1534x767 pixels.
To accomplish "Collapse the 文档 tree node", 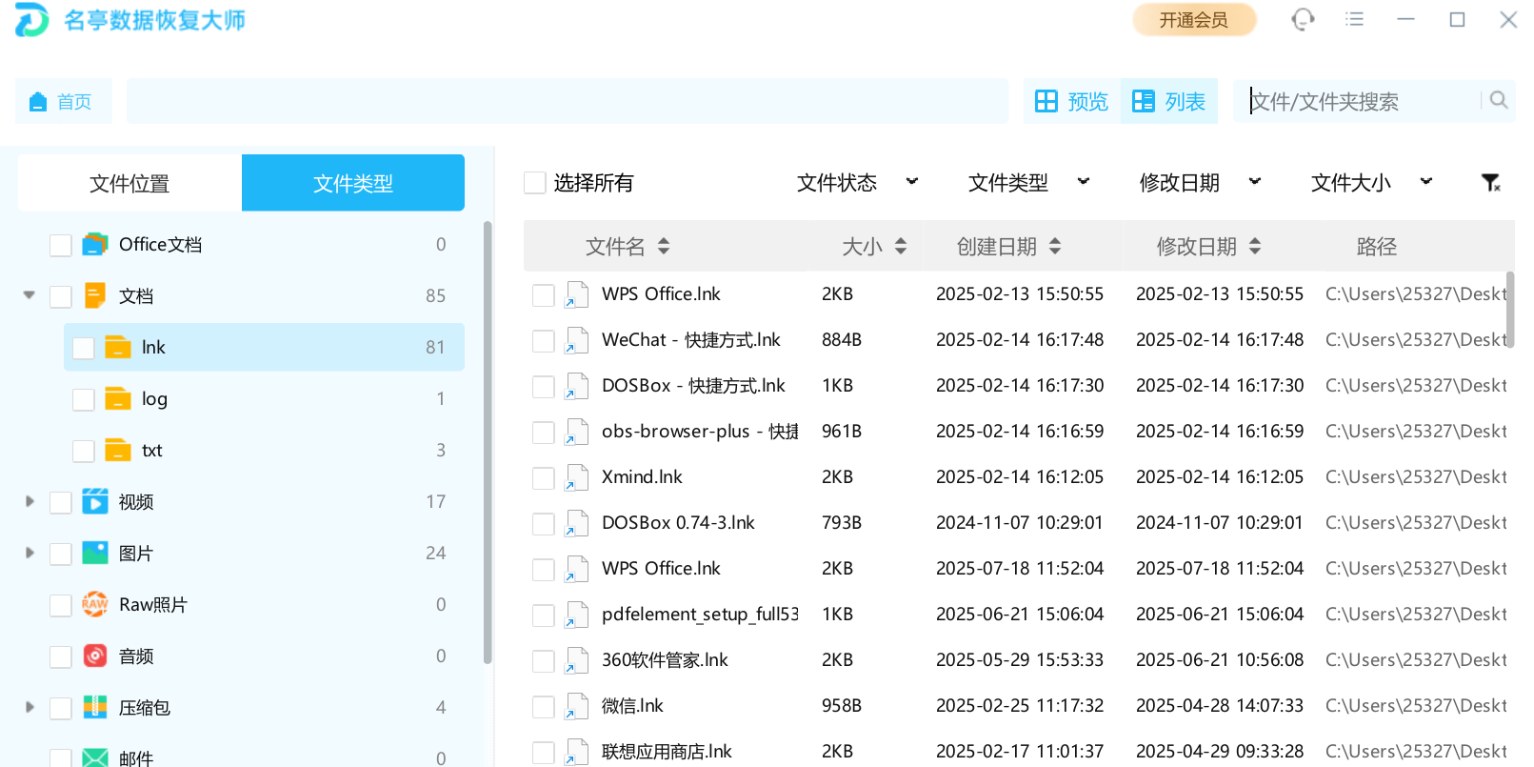I will (30, 295).
